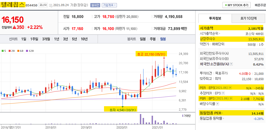The height and width of the screenshot is (130, 266).
Task: Open help icon next to PER EPS(2021.06)
Action: pyautogui.click(x=230, y=88)
